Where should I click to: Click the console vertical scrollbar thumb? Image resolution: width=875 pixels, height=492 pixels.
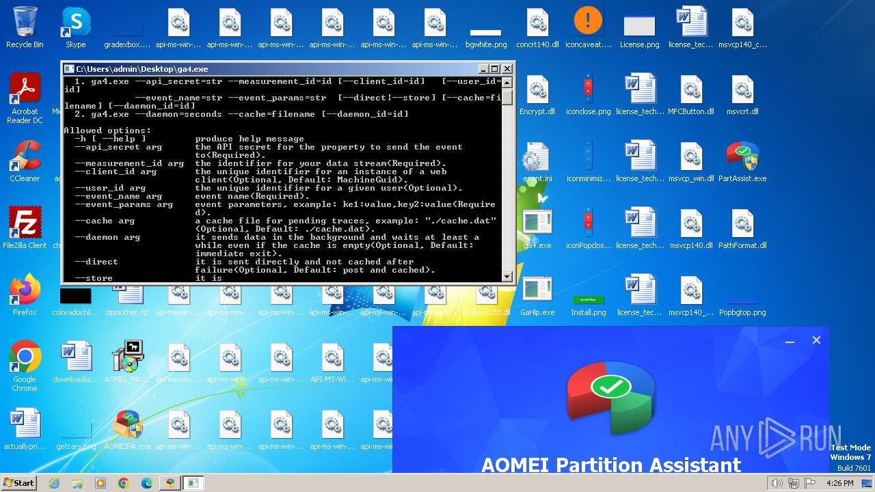pyautogui.click(x=507, y=97)
